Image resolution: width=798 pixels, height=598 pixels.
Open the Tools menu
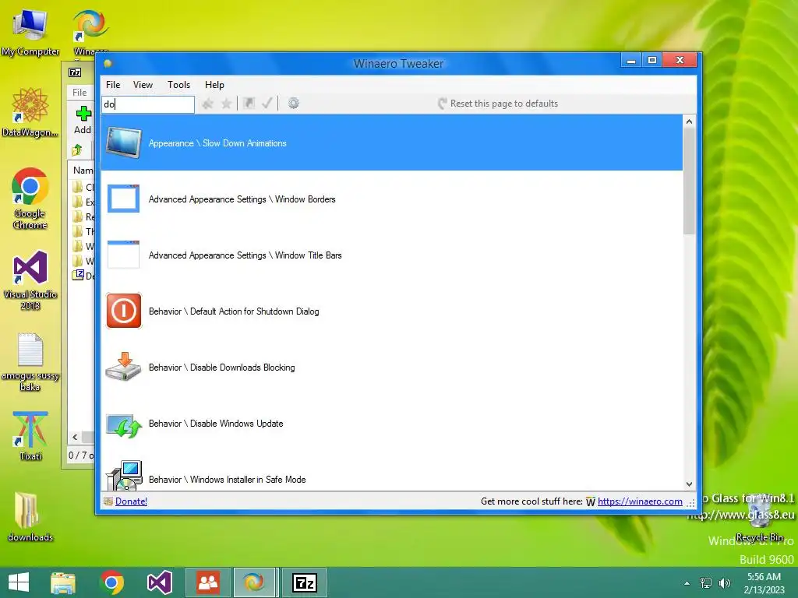pos(178,85)
